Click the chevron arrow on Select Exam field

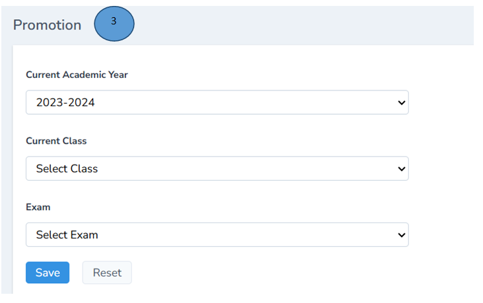[400, 235]
